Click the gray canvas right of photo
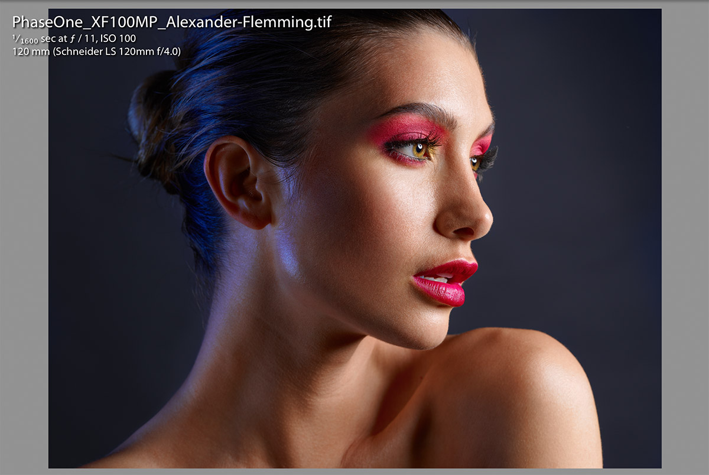709x475 pixels. point(685,236)
